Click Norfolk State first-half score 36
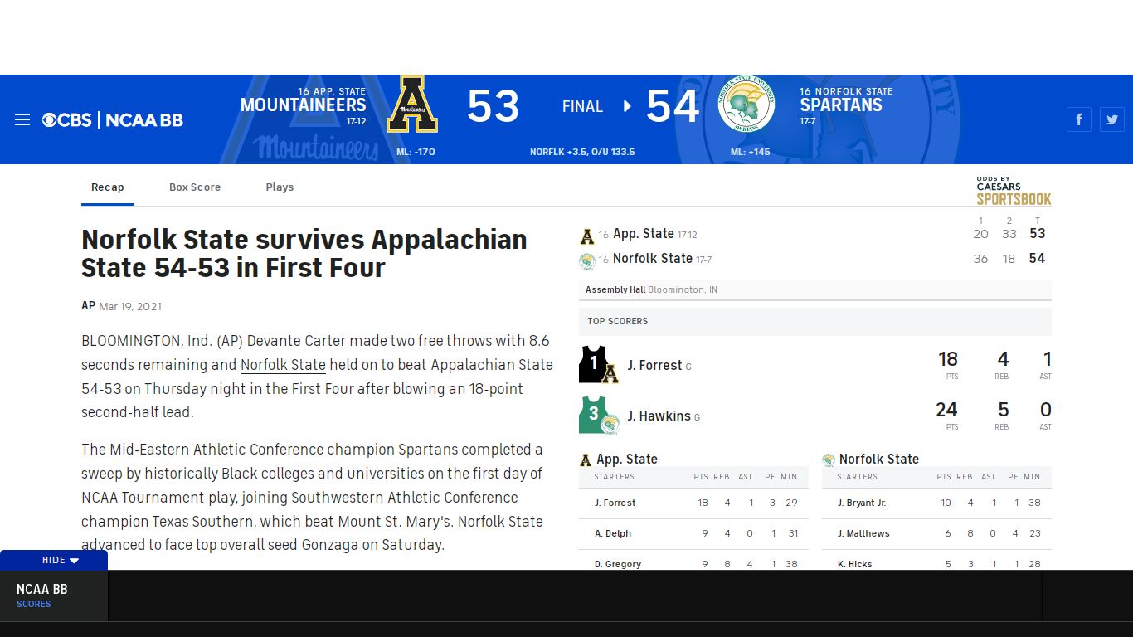Screen dimensions: 1133x637 click(x=980, y=259)
